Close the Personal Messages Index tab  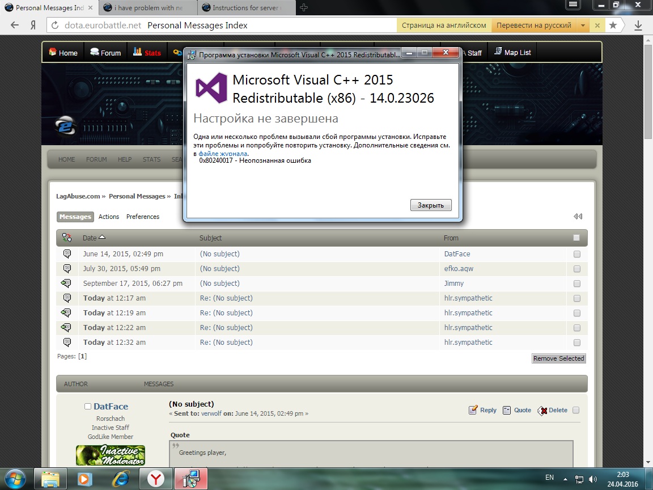[x=90, y=7]
